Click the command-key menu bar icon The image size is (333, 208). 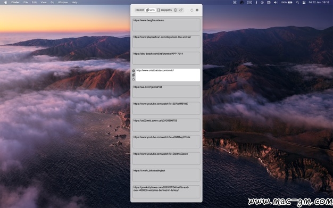235,2
